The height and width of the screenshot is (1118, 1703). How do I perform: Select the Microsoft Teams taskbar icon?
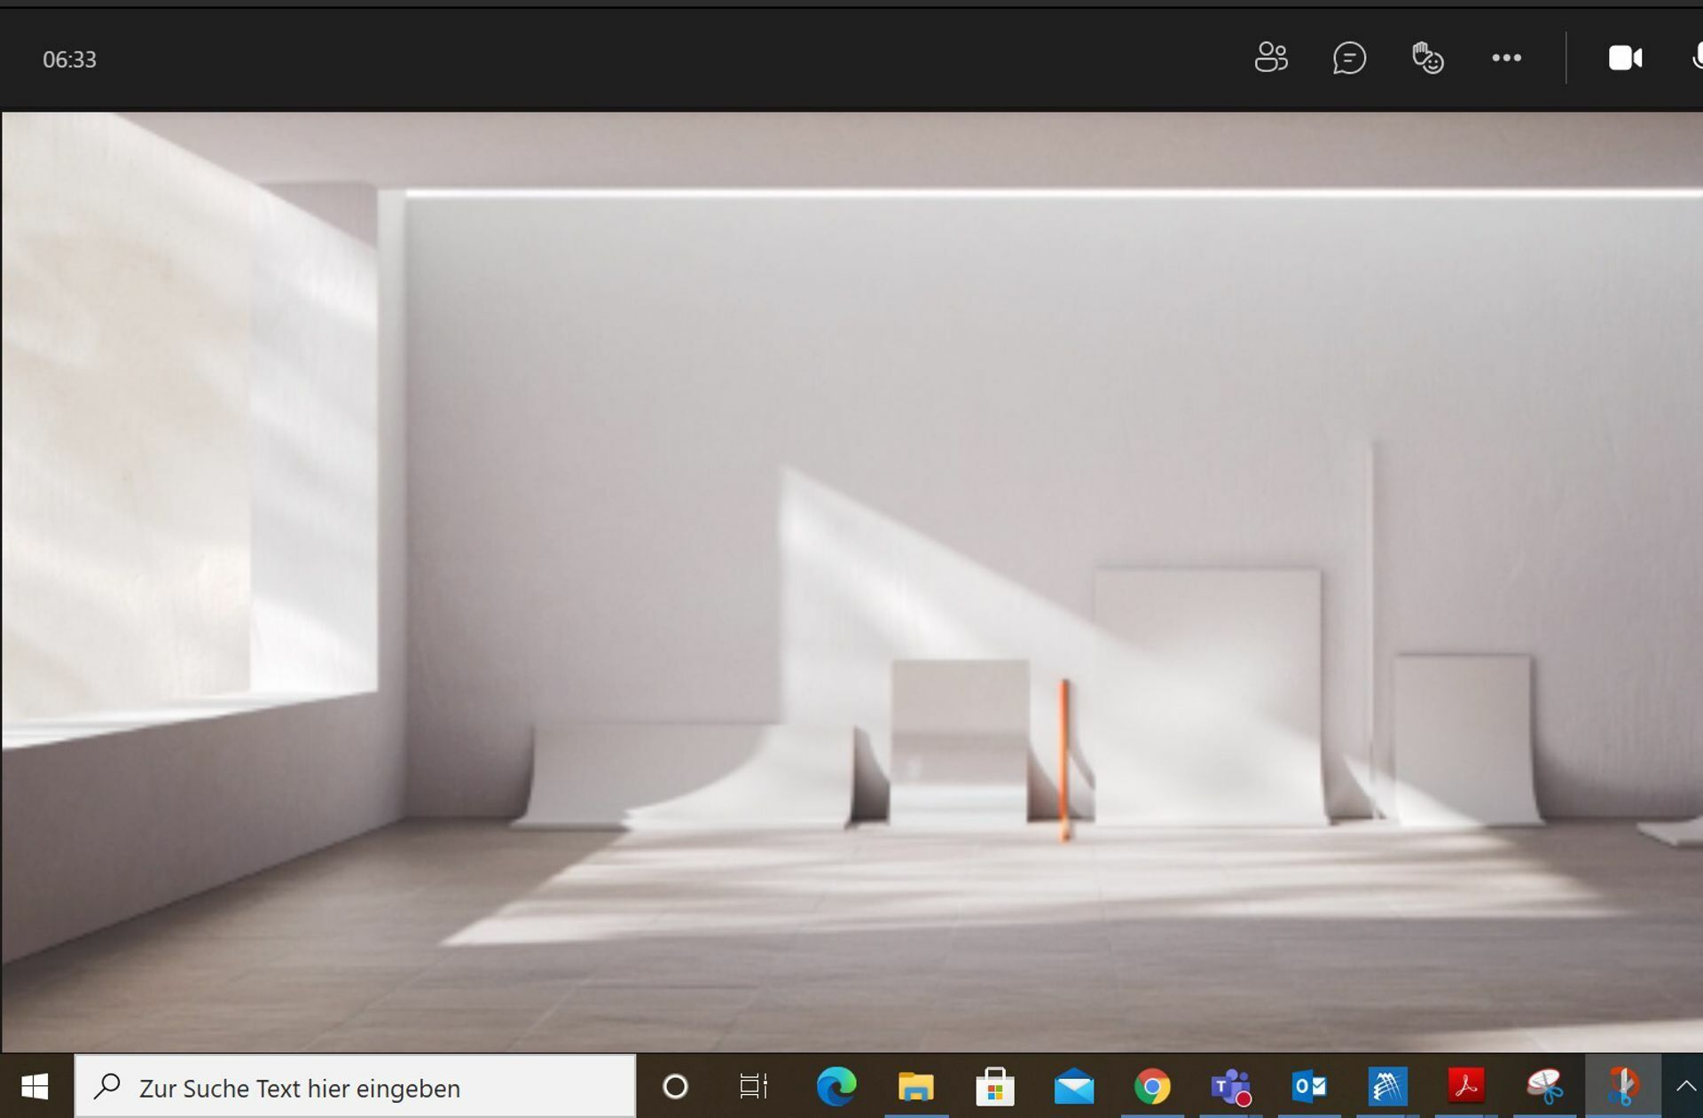[1230, 1086]
